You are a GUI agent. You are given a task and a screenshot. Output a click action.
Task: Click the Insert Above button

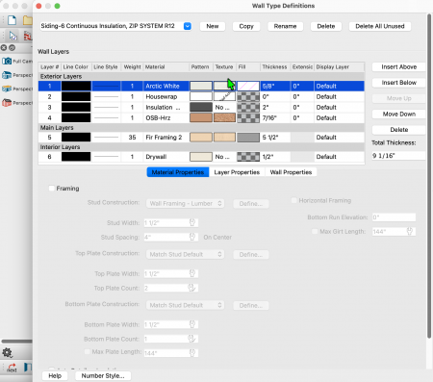(399, 67)
